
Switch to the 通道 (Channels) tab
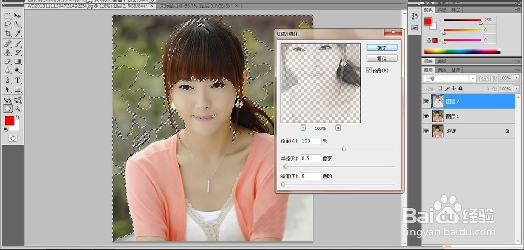pos(442,70)
